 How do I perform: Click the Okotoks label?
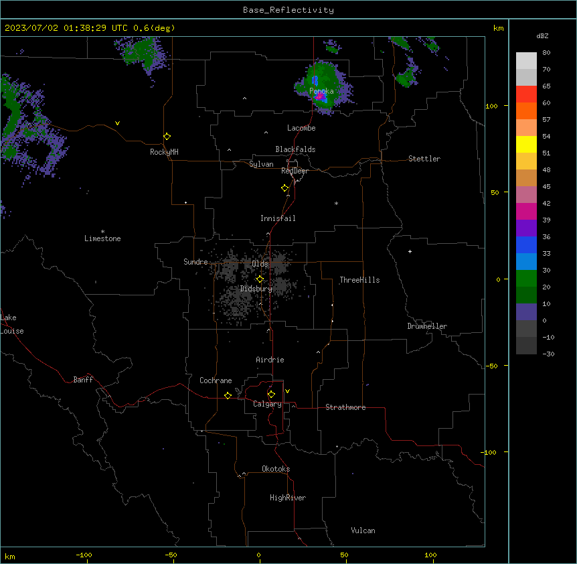[276, 469]
